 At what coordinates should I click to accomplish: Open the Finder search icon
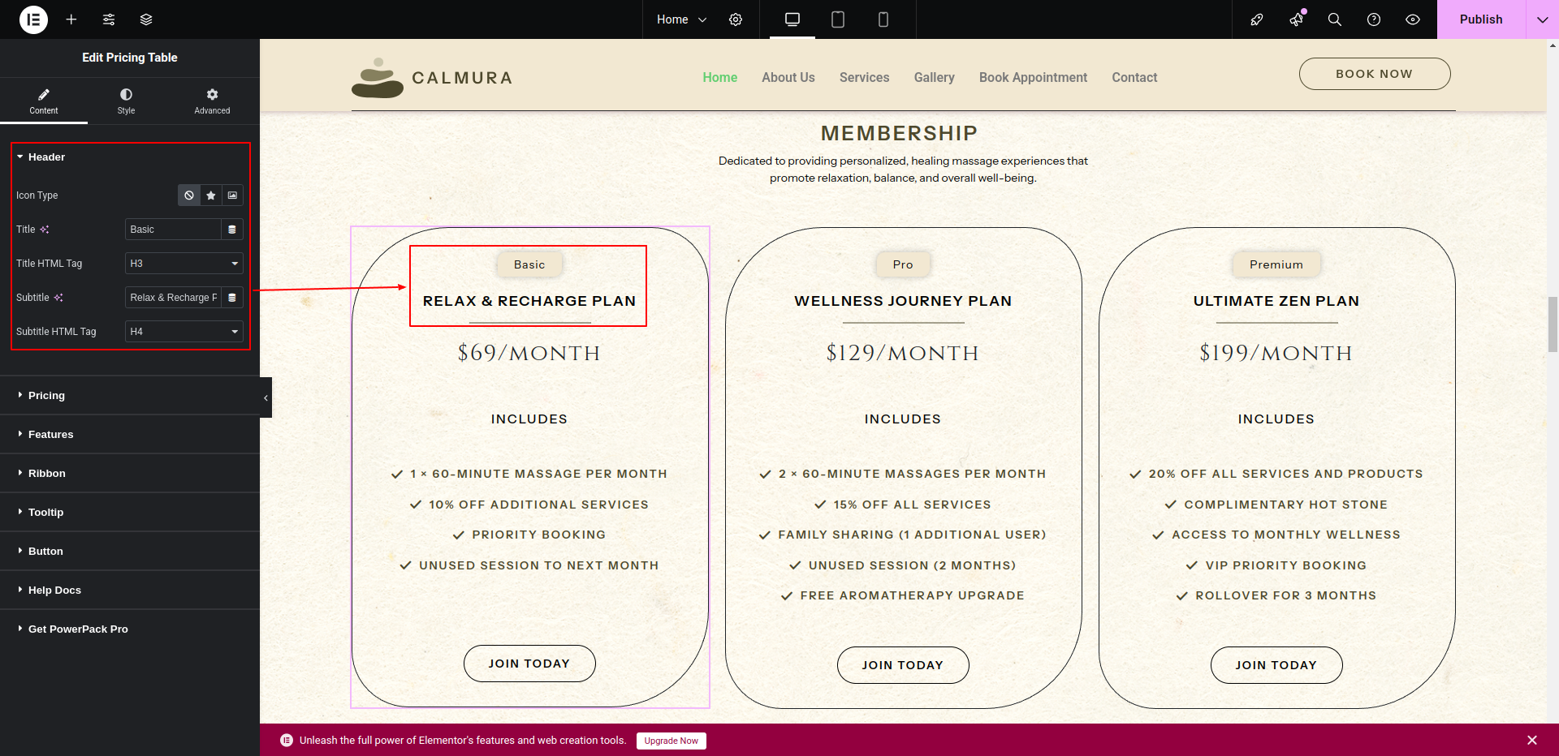(1334, 19)
